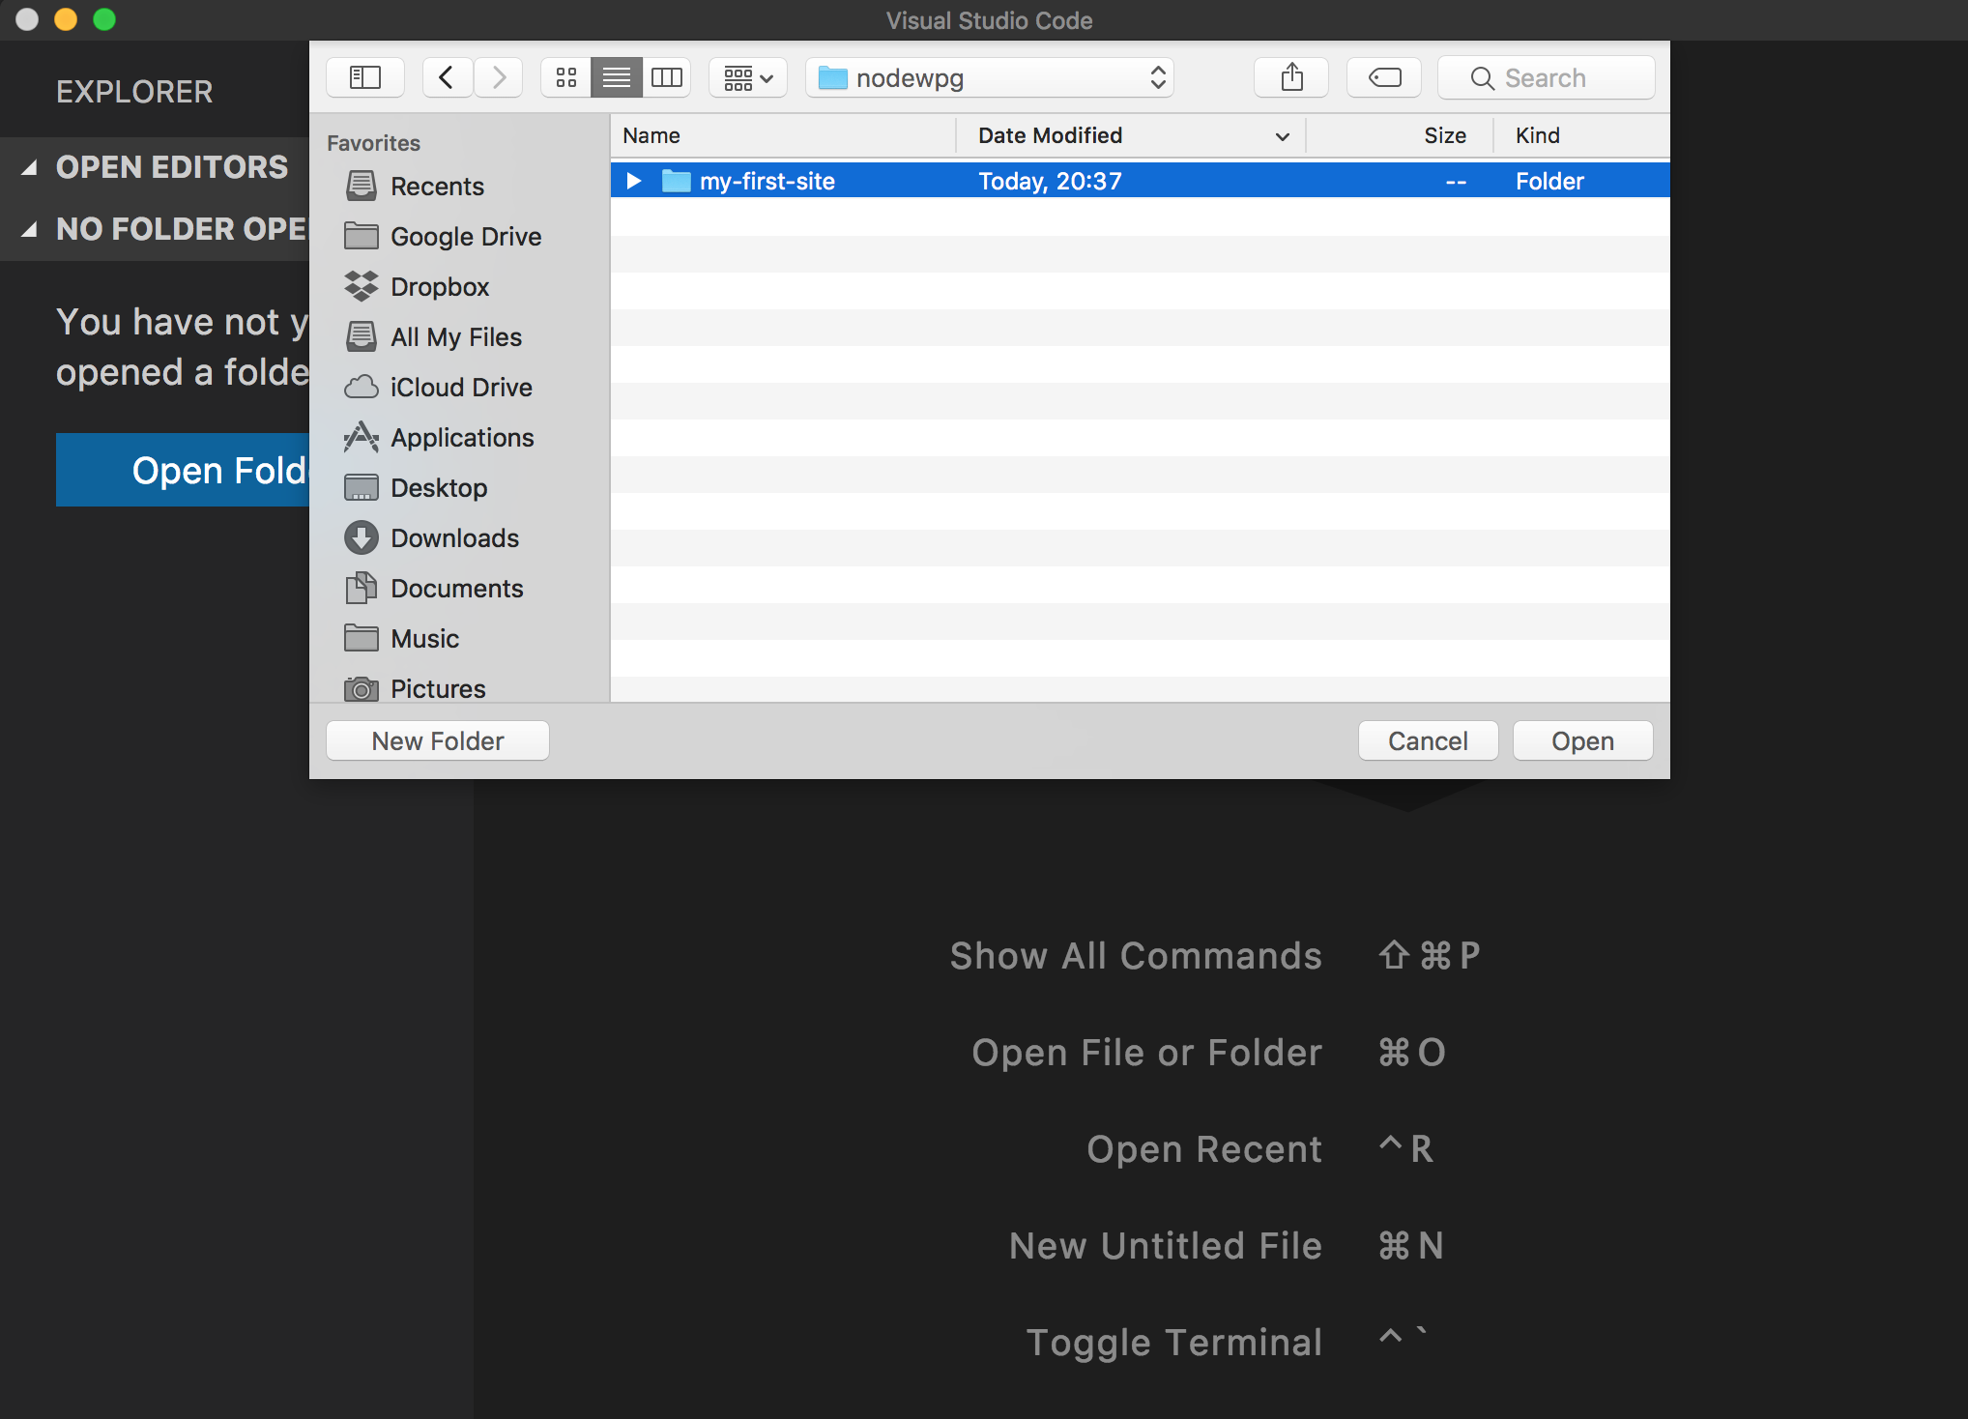Go back with the left chevron
The image size is (1968, 1419).
[447, 77]
